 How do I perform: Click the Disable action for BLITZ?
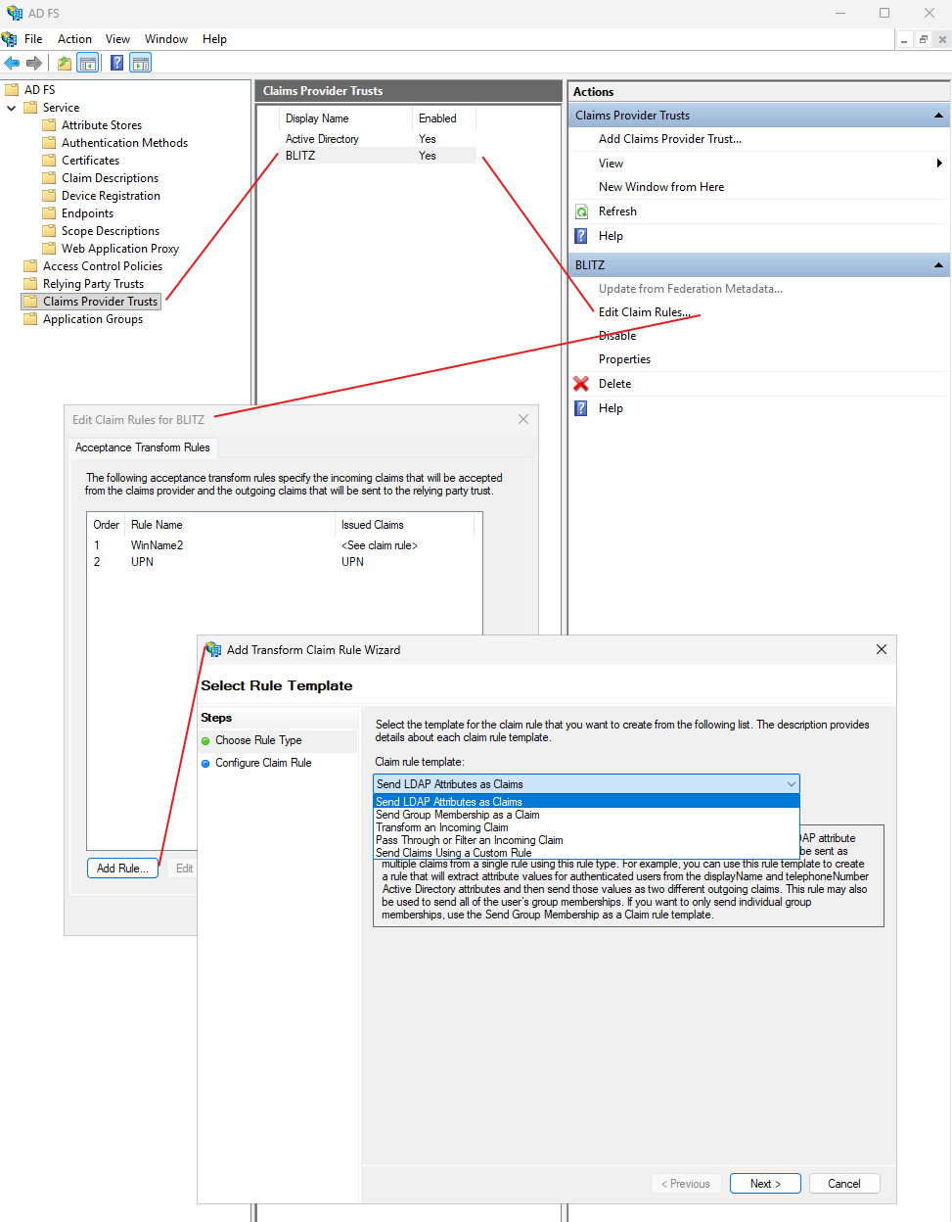(x=617, y=336)
